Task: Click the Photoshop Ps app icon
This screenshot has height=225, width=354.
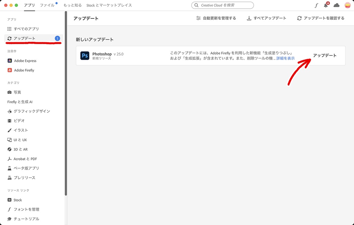Action: point(85,56)
